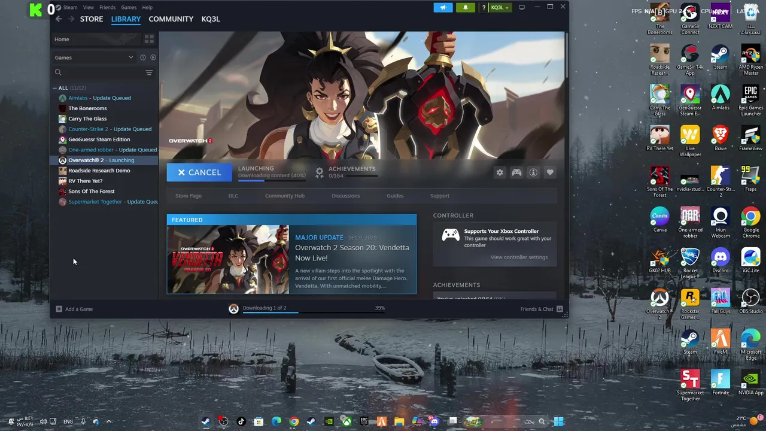Screen dimensions: 766x431
Task: Open Discord desktop shortcut
Action: click(x=721, y=261)
